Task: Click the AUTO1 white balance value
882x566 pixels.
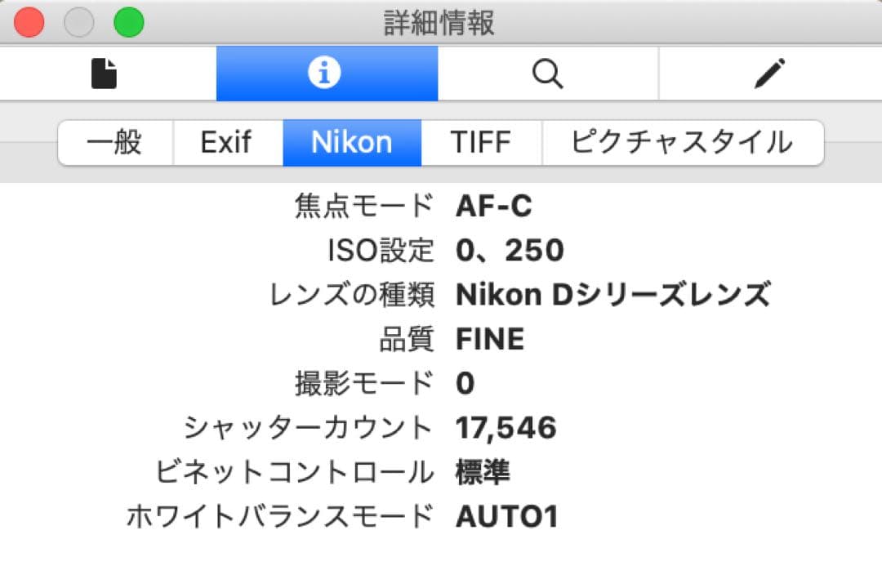Action: coord(507,515)
